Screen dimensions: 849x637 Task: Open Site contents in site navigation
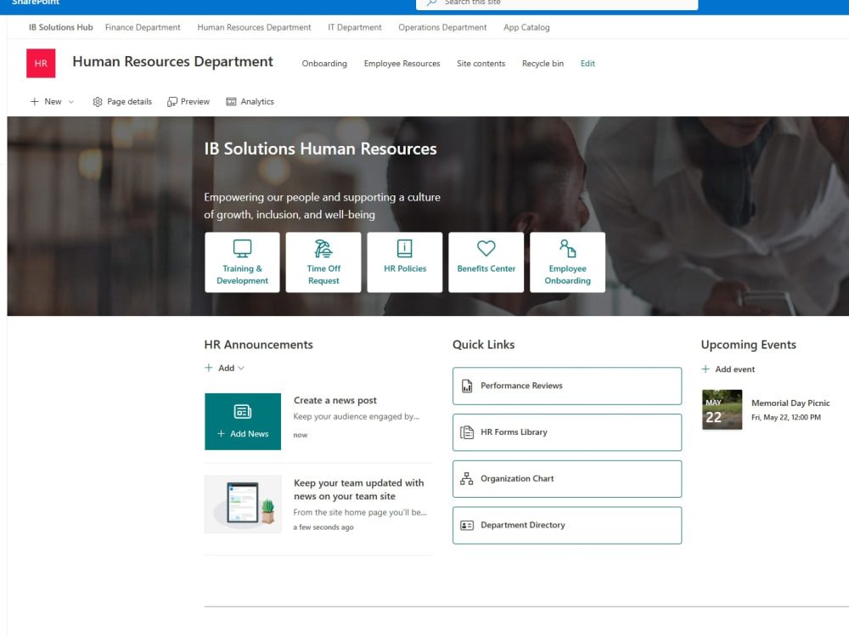click(x=481, y=64)
